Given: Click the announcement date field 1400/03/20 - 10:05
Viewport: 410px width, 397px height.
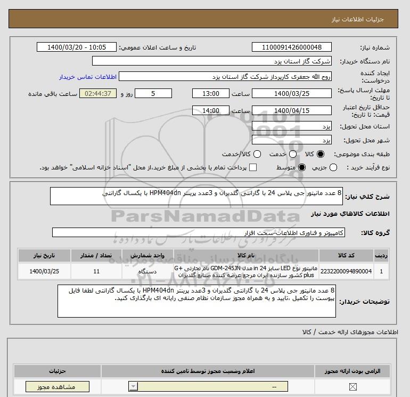Looking at the screenshot, I should point(76,47).
